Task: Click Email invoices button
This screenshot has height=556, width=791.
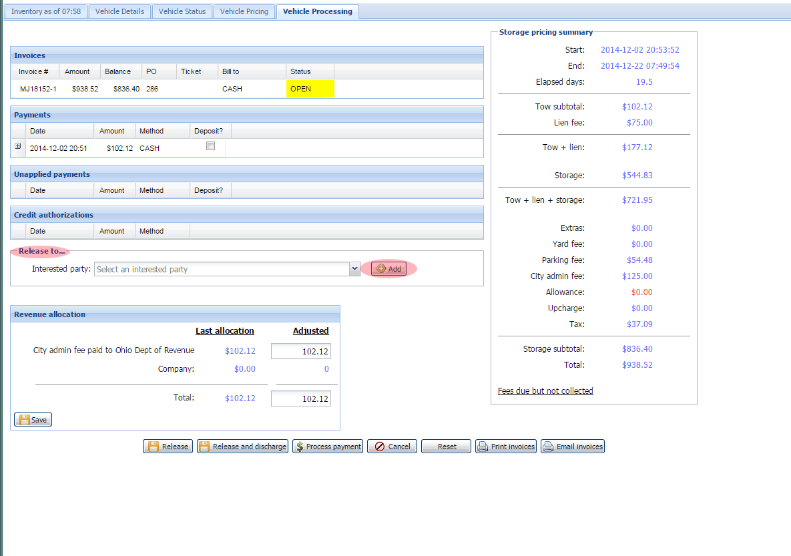Action: 573,447
